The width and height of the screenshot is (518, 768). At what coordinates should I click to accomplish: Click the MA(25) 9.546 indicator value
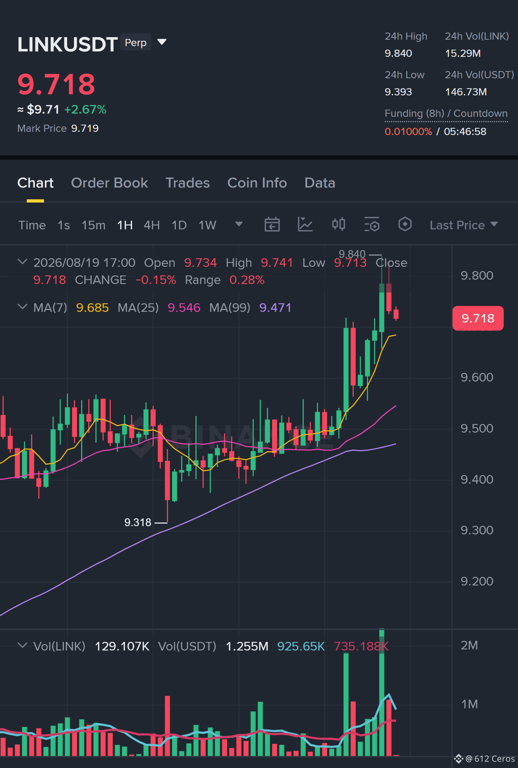coord(184,308)
